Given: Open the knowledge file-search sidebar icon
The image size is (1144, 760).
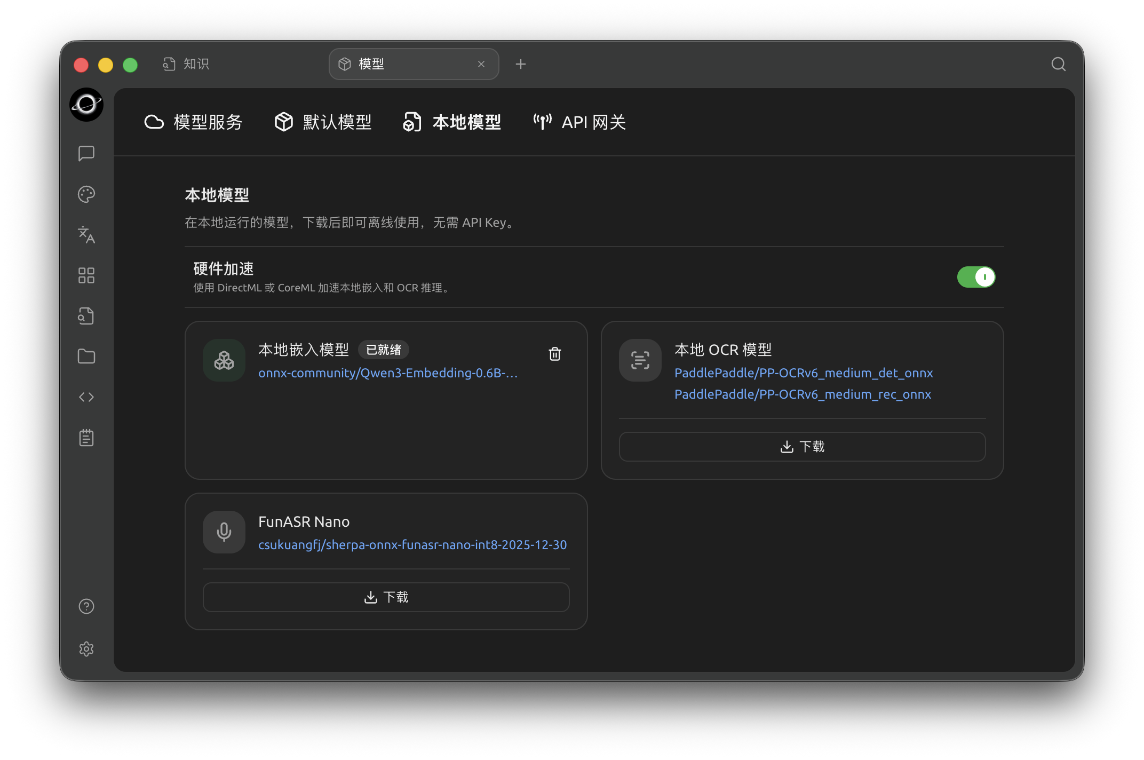Looking at the screenshot, I should 86,316.
